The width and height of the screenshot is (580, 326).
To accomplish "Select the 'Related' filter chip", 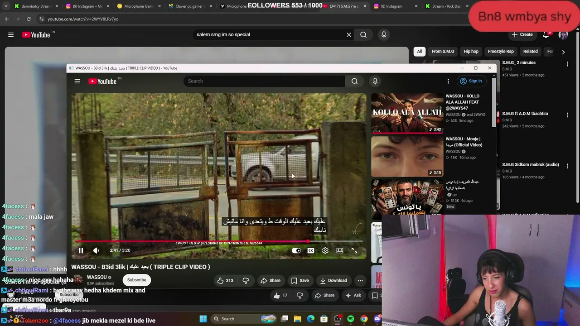I will 531,51.
